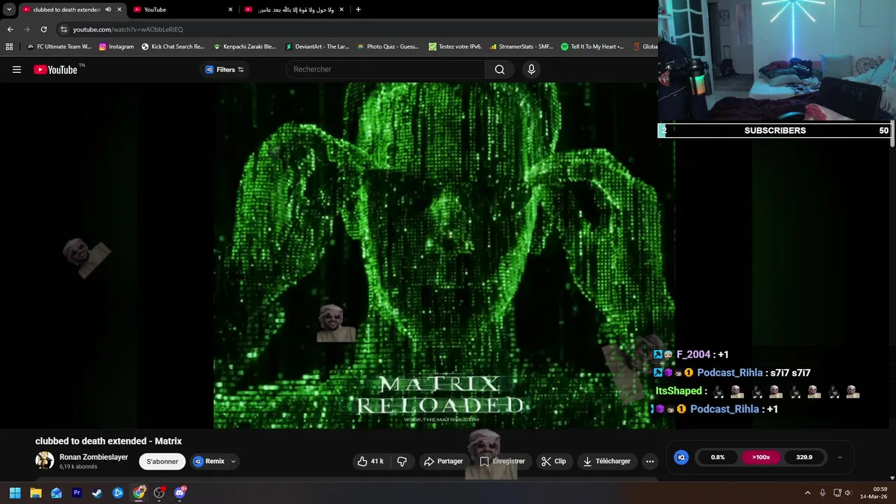Share video with Partager button

pyautogui.click(x=443, y=461)
